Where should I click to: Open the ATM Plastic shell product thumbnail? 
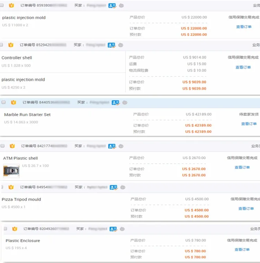[x=11, y=171]
